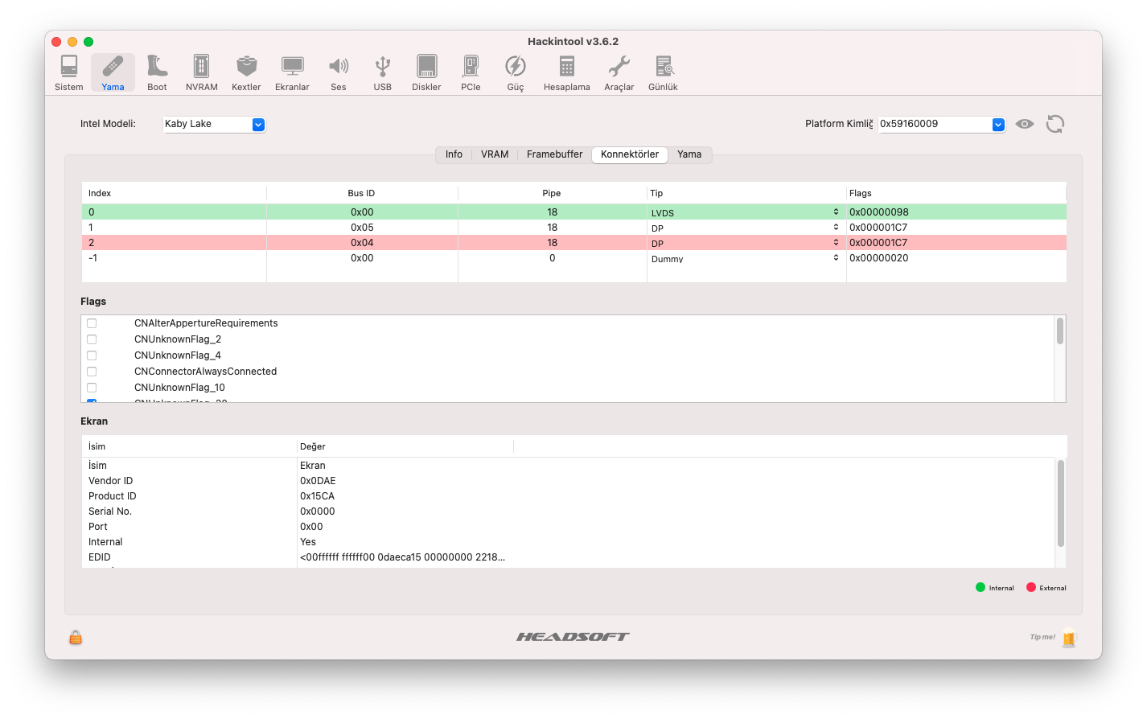The width and height of the screenshot is (1147, 719).
Task: Click the refresh arrows icon
Action: 1055,124
